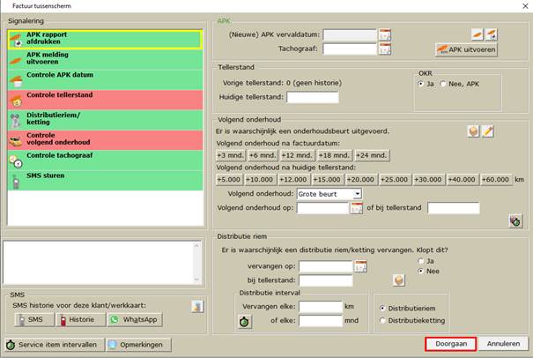Click the +6 mnd. button

coord(263,155)
